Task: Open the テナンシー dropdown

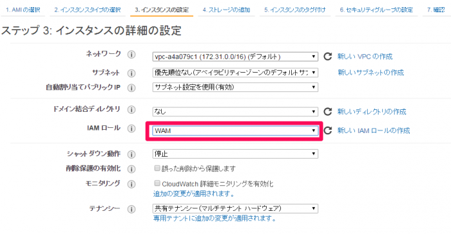Action: click(235, 208)
